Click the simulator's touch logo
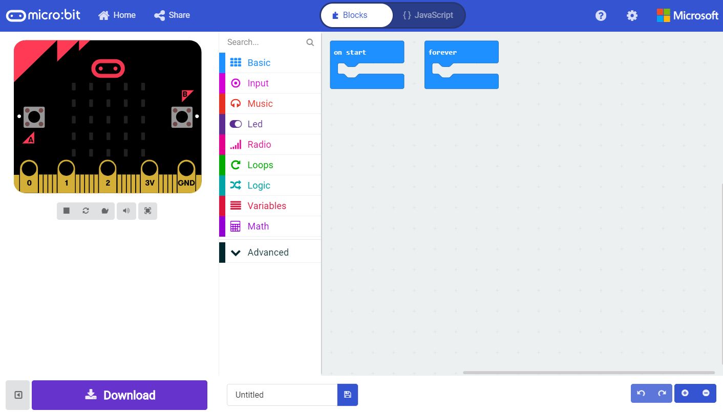 (x=108, y=68)
